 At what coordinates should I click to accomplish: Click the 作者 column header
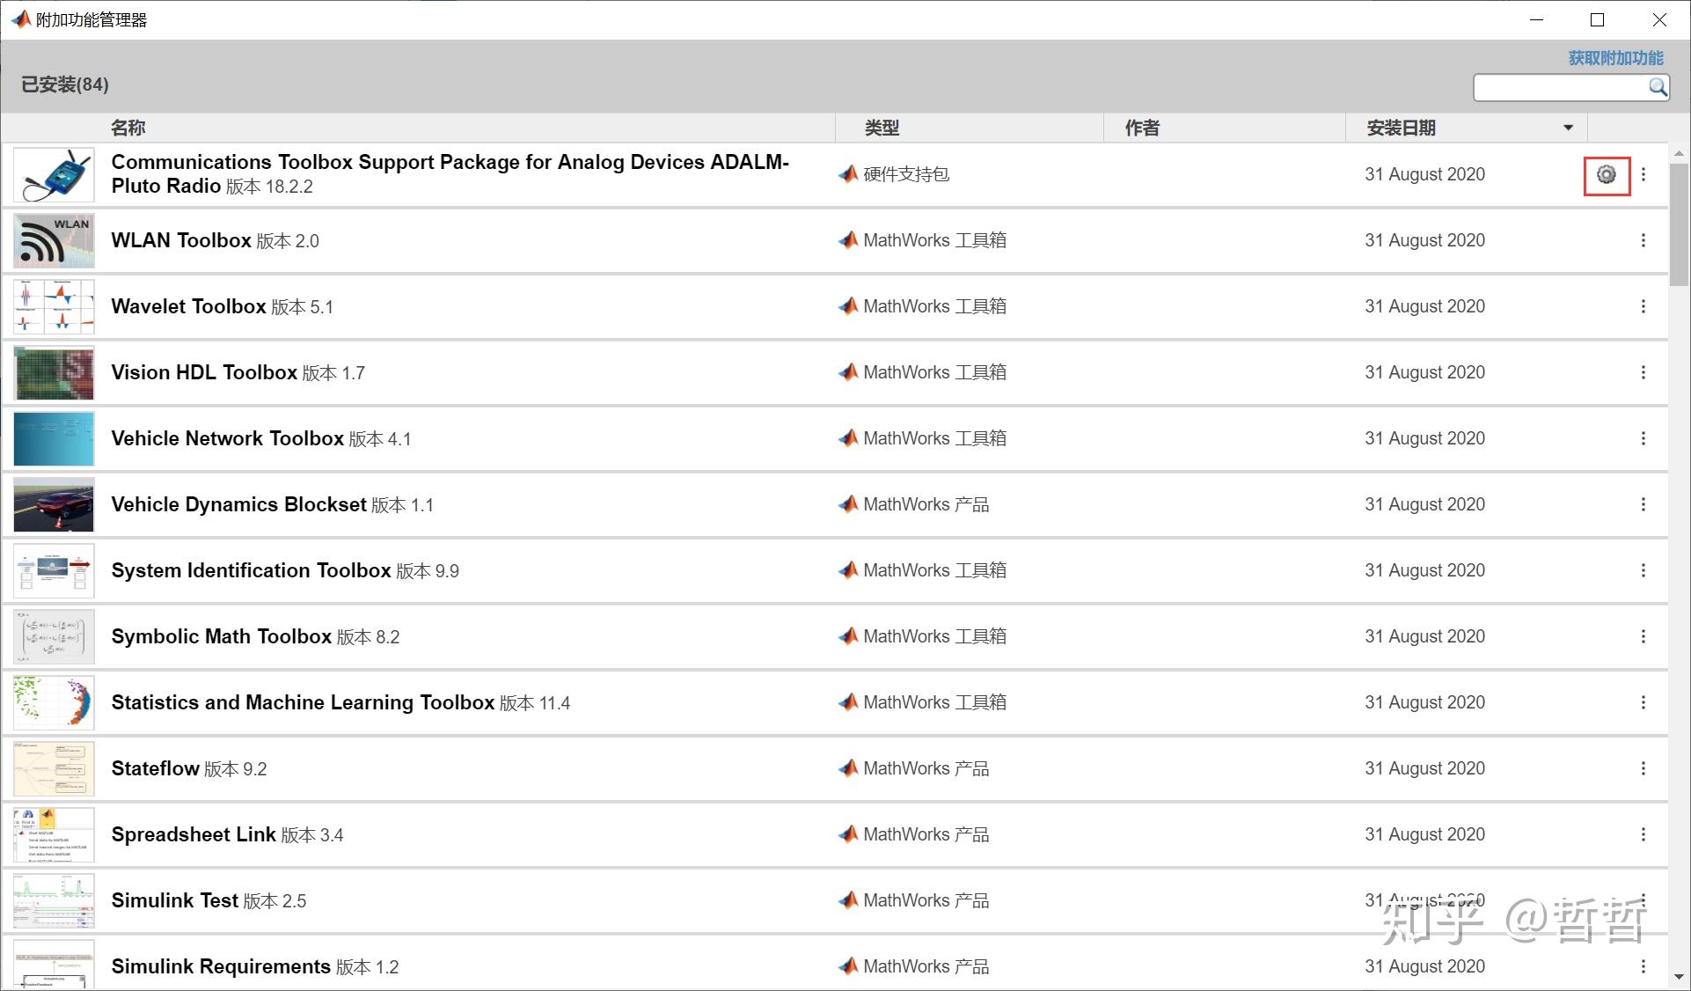1142,128
